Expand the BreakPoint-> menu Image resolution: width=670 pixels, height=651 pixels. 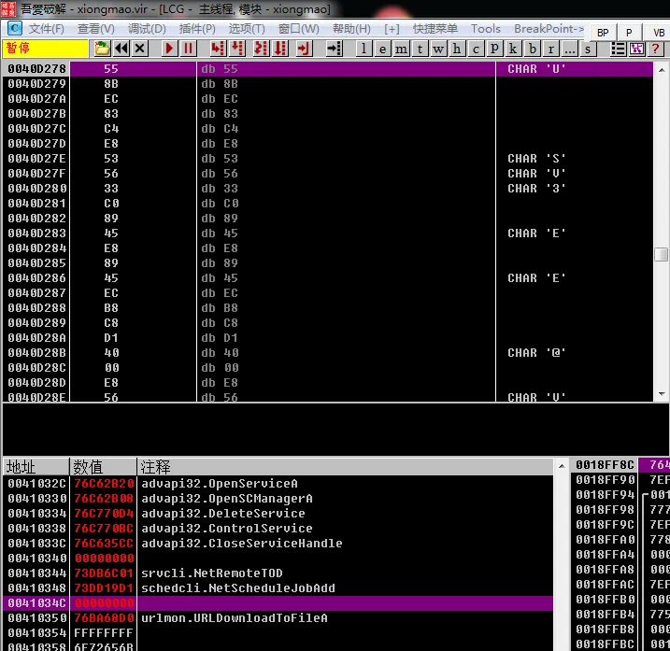click(x=549, y=29)
